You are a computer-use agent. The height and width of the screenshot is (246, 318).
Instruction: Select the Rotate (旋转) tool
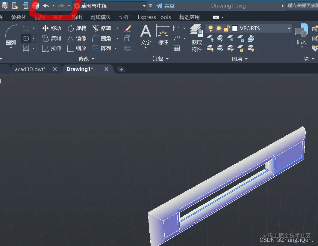tap(77, 28)
